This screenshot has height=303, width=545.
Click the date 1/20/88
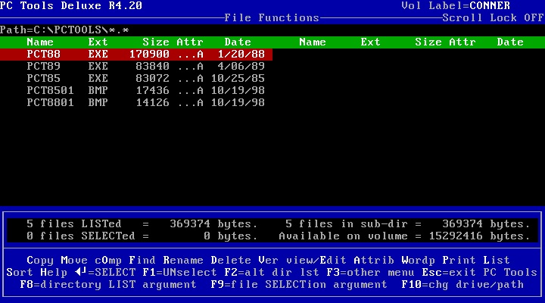[241, 54]
